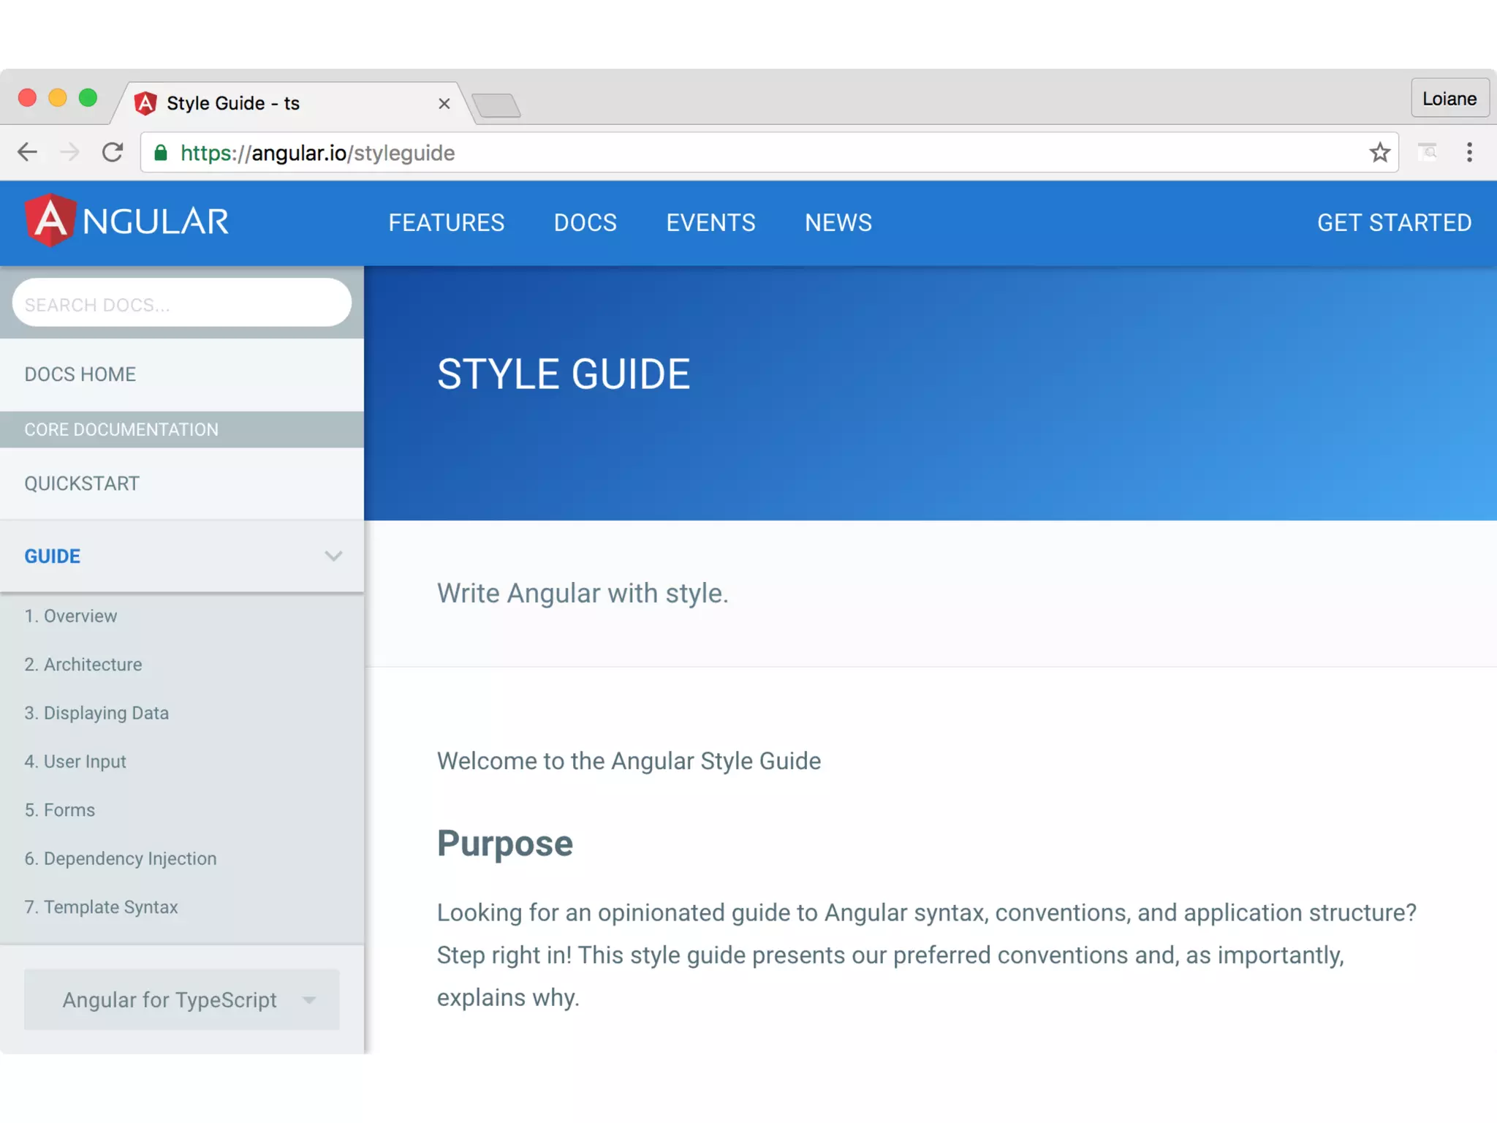Click the browser back arrow
This screenshot has width=1497, height=1123.
(x=28, y=152)
